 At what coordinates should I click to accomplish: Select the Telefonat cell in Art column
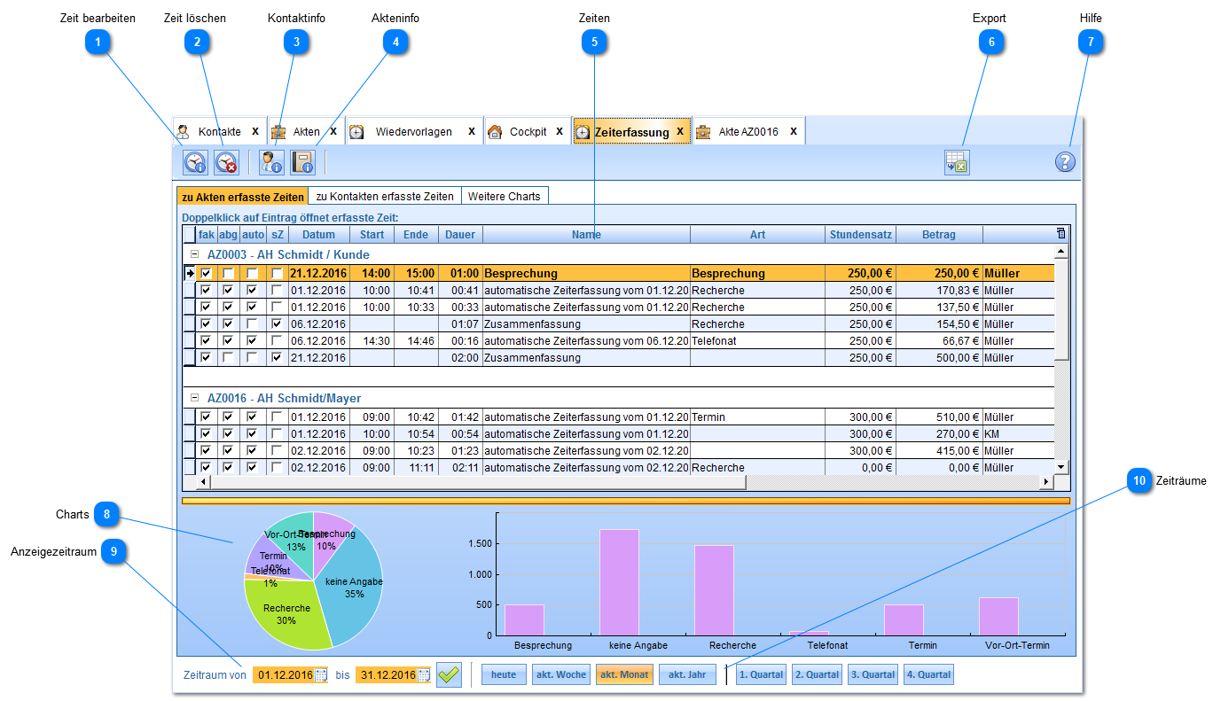click(x=757, y=341)
